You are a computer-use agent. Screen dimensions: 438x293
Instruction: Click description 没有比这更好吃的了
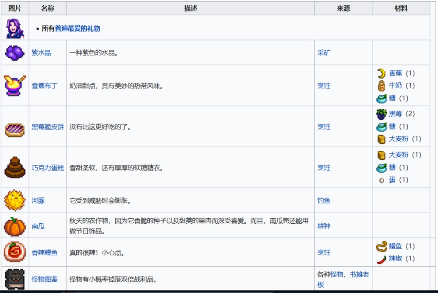[100, 127]
